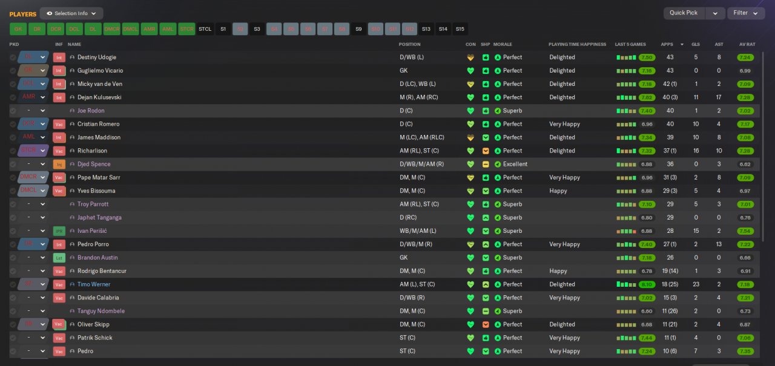Click match sharpness icon for Oliver Skipp
Viewport: 775px width, 366px height.
point(486,324)
